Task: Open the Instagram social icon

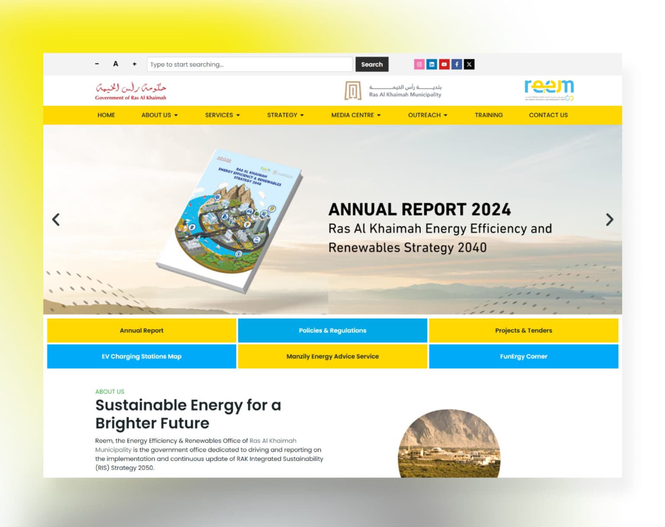Action: [x=419, y=64]
